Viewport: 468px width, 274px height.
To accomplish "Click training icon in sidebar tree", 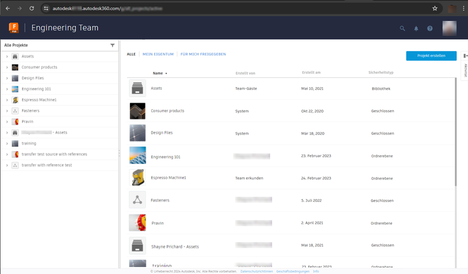I will (15, 143).
